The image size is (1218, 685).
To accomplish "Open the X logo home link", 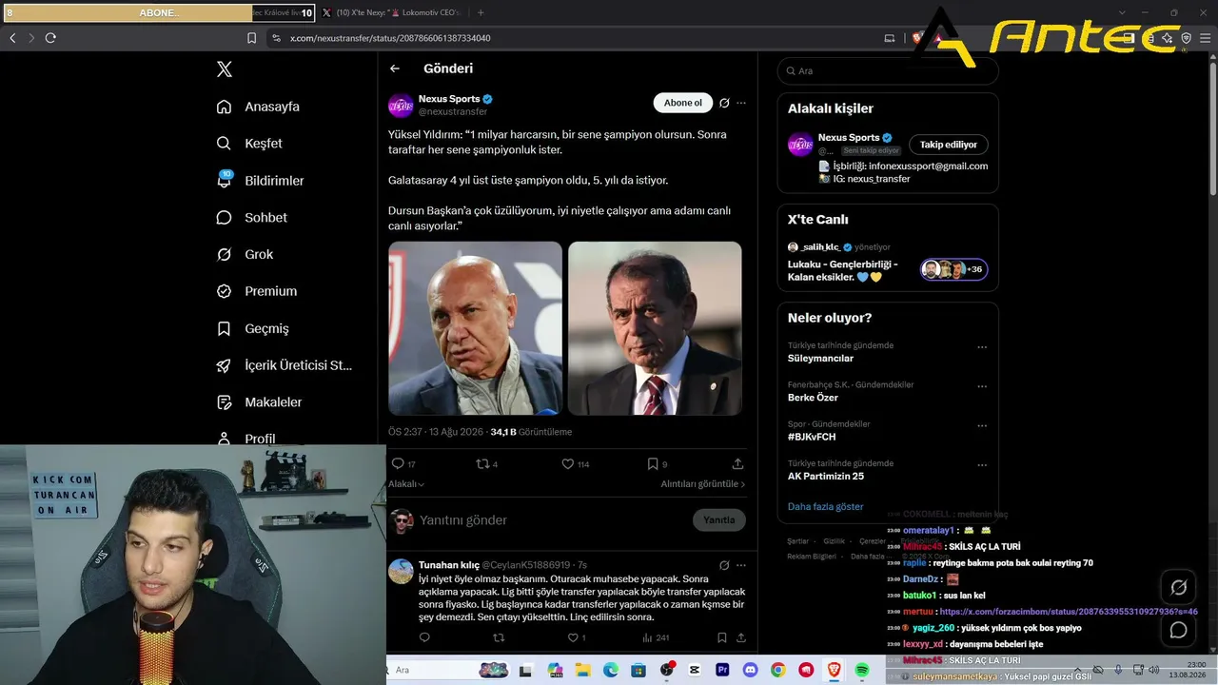I will click(224, 69).
